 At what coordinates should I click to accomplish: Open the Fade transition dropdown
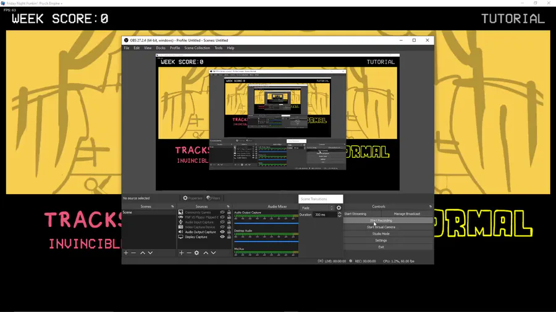click(317, 208)
